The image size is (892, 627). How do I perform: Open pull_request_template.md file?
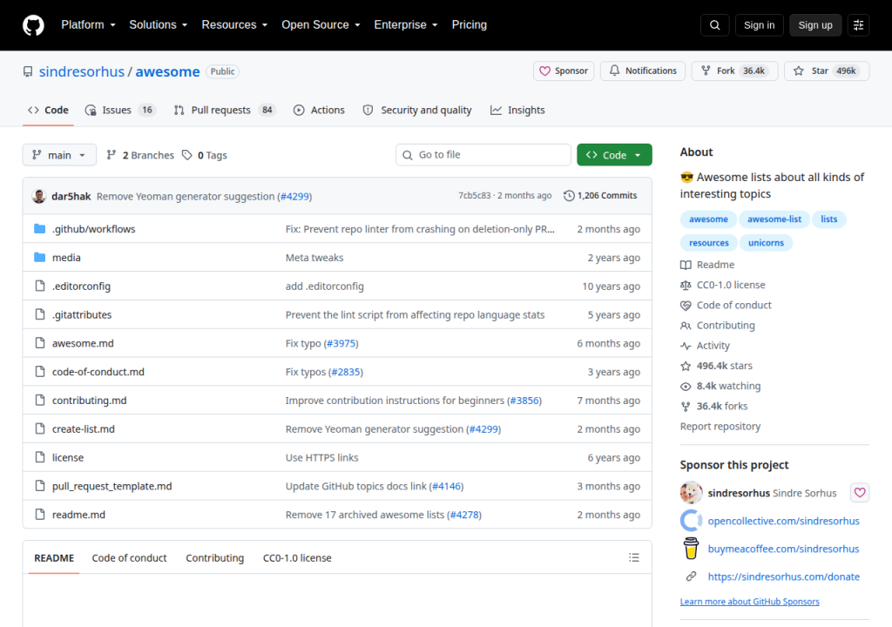[x=111, y=486]
